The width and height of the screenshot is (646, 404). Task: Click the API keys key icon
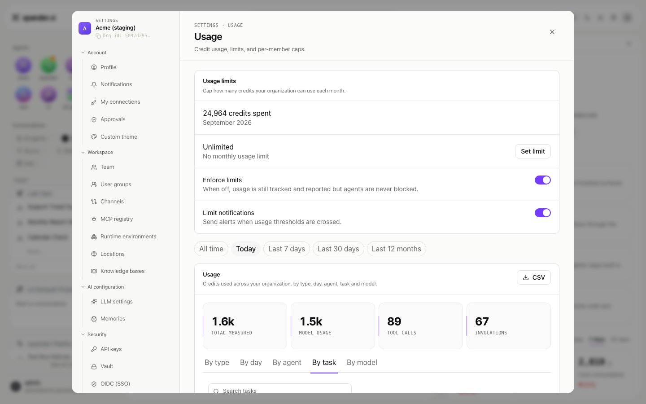click(94, 349)
